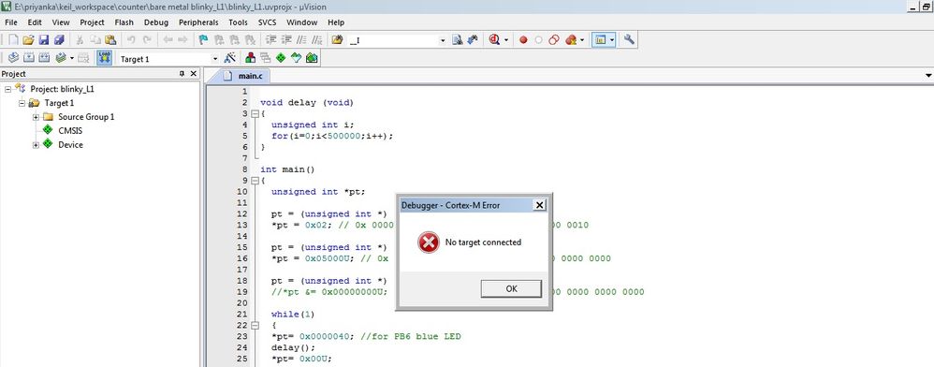Click the Pack Installer icon

click(312, 58)
